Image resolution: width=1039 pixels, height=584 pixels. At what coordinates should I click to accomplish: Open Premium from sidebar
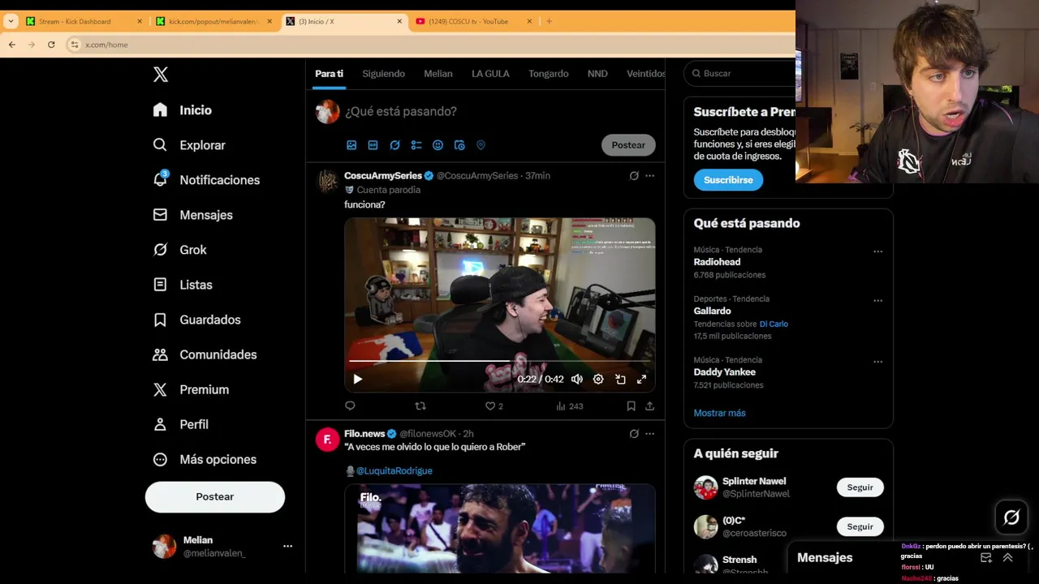tap(191, 389)
